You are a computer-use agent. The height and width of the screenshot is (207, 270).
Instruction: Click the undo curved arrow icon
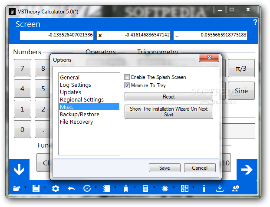coord(72,189)
